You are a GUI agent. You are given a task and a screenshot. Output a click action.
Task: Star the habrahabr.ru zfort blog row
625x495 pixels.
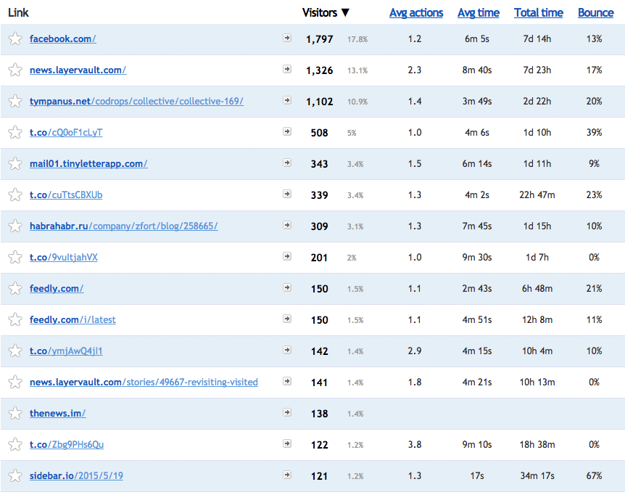pos(15,226)
